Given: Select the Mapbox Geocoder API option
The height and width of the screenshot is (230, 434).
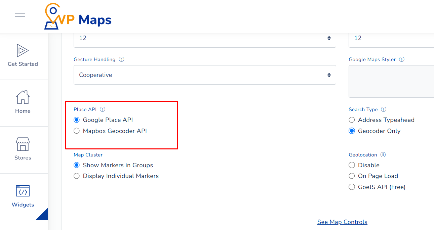Looking at the screenshot, I should point(76,131).
